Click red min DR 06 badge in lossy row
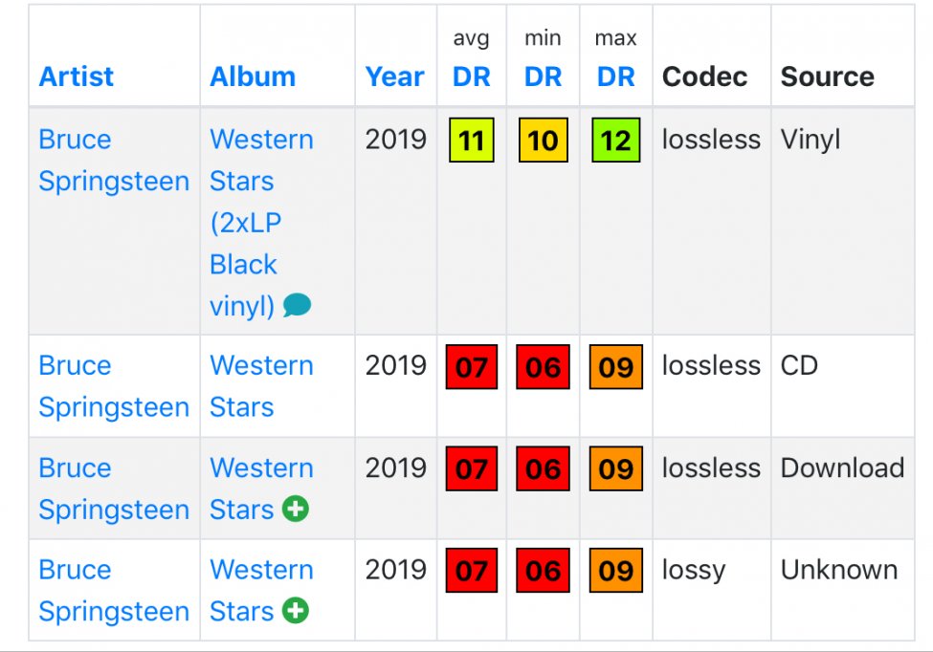Image resolution: width=933 pixels, height=652 pixels. click(543, 570)
